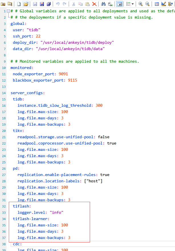The width and height of the screenshot is (175, 251).
Task: Create a new blank file
Action: (19, 4)
